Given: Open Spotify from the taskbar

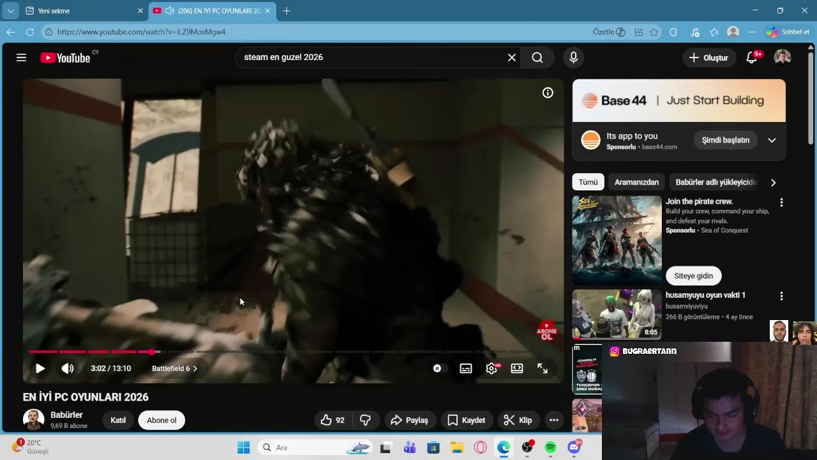Looking at the screenshot, I should click(x=551, y=448).
